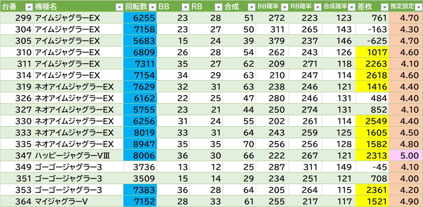The height and width of the screenshot is (207, 423).
Task: Click the 台番 cell showing 299
Action: click(x=17, y=18)
